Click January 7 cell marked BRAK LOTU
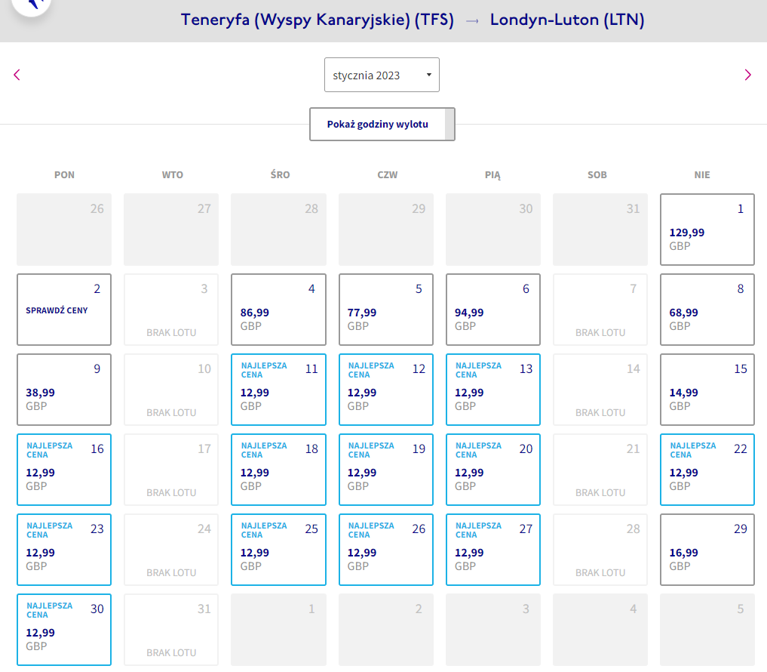This screenshot has height=672, width=767. [x=600, y=310]
